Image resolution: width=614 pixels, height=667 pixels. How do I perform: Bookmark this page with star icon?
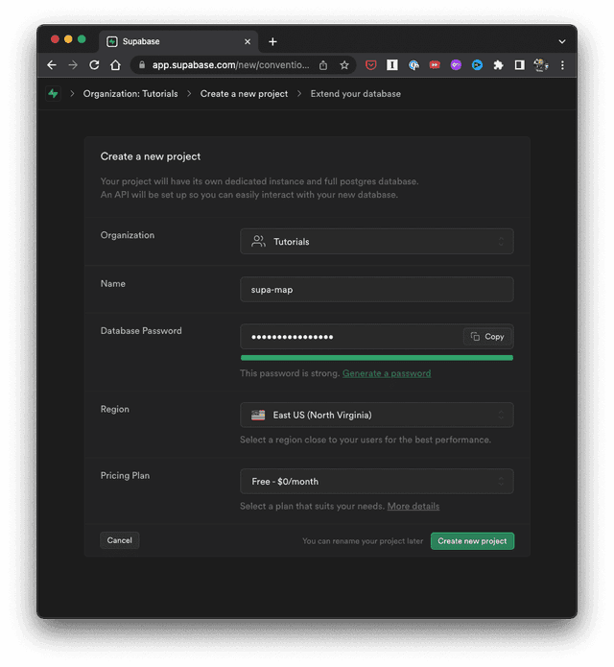coord(344,65)
